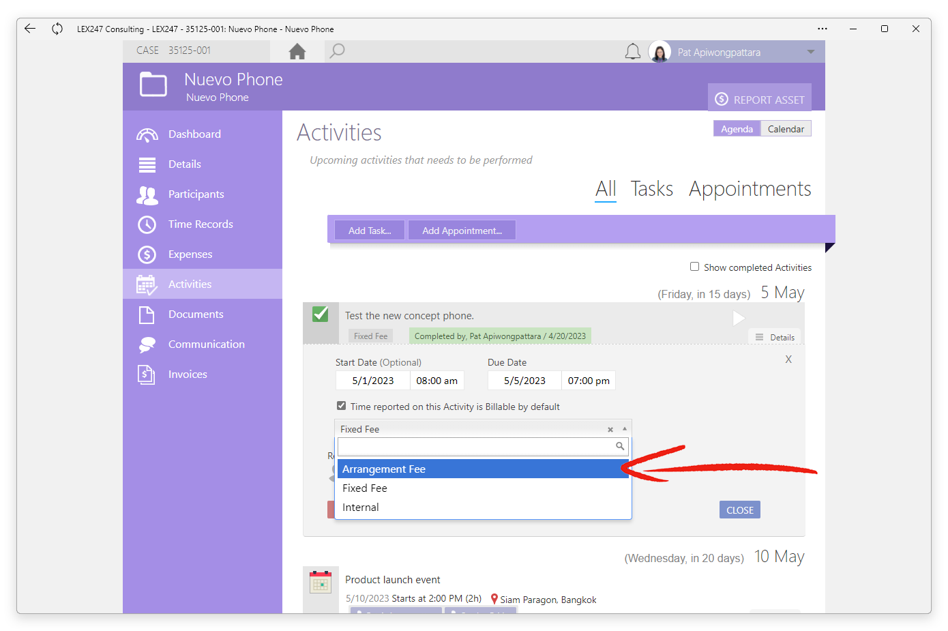This screenshot has width=948, height=631.
Task: Toggle completed checkmark on Test phone task
Action: tap(321, 314)
